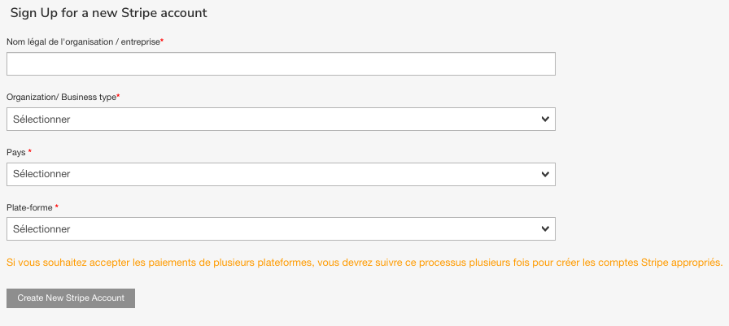729x326 pixels.
Task: Click the Organization/Business type chevron arrow
Action: coord(545,120)
